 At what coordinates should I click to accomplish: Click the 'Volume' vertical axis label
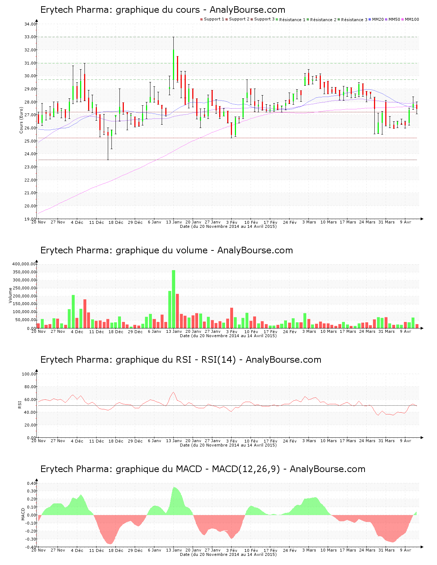pos(11,296)
